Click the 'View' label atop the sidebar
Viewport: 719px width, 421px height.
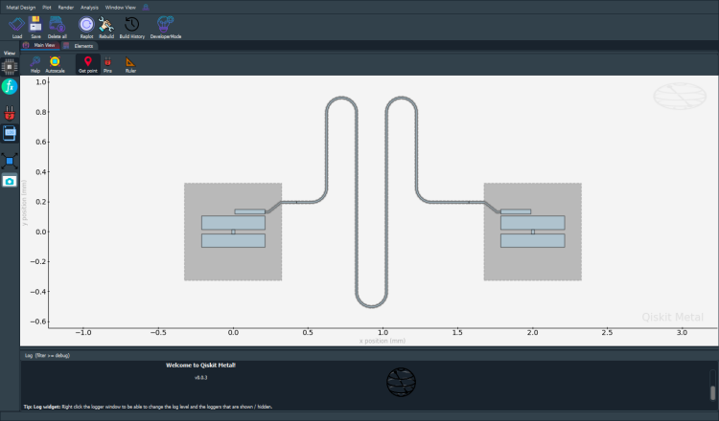[x=10, y=53]
